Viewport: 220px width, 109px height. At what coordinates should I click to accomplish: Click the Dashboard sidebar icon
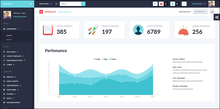tap(4, 29)
